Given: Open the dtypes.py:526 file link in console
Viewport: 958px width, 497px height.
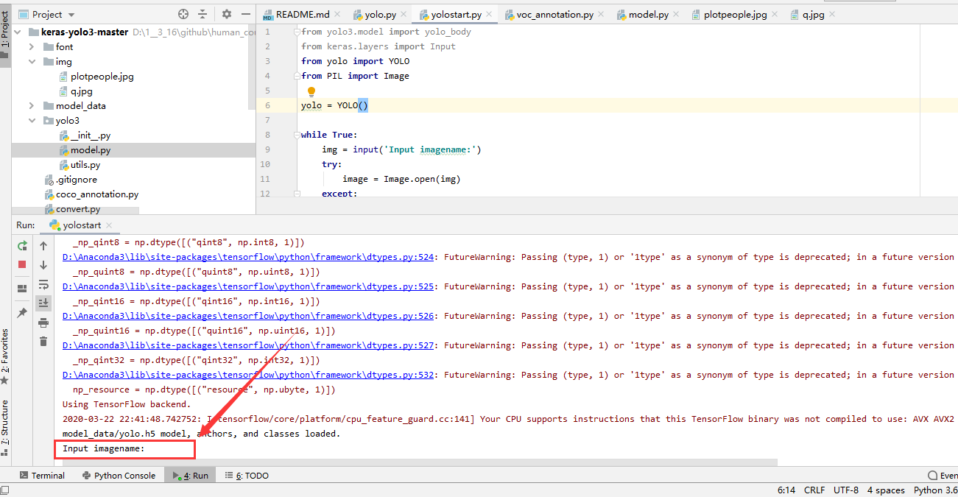Looking at the screenshot, I should point(248,316).
